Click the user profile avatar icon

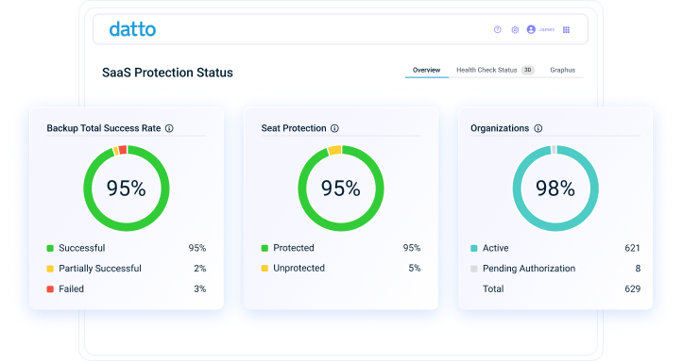[531, 29]
